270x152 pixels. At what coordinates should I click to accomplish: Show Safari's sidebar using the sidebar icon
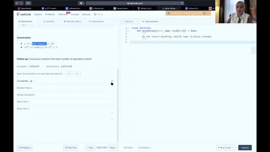coord(28,3)
